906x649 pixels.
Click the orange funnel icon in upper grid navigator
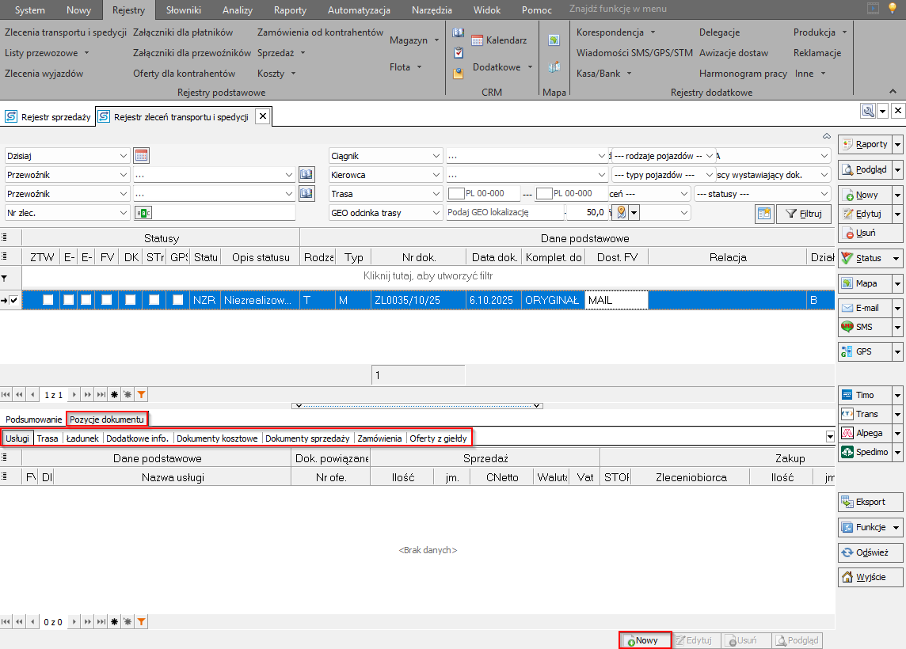tap(142, 394)
